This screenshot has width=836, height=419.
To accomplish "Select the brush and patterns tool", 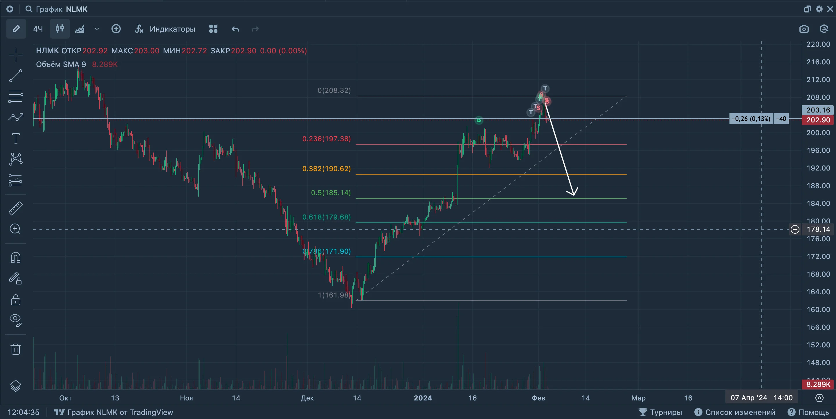I will (x=16, y=117).
